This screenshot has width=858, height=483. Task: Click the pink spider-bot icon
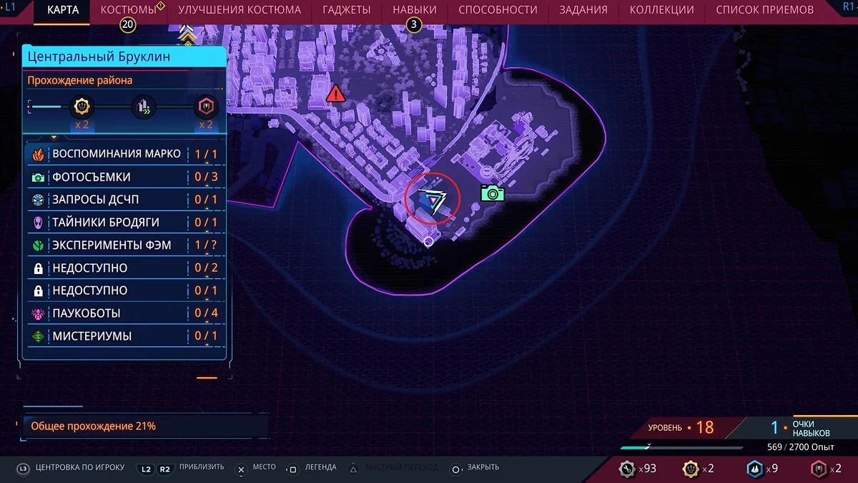coord(38,313)
